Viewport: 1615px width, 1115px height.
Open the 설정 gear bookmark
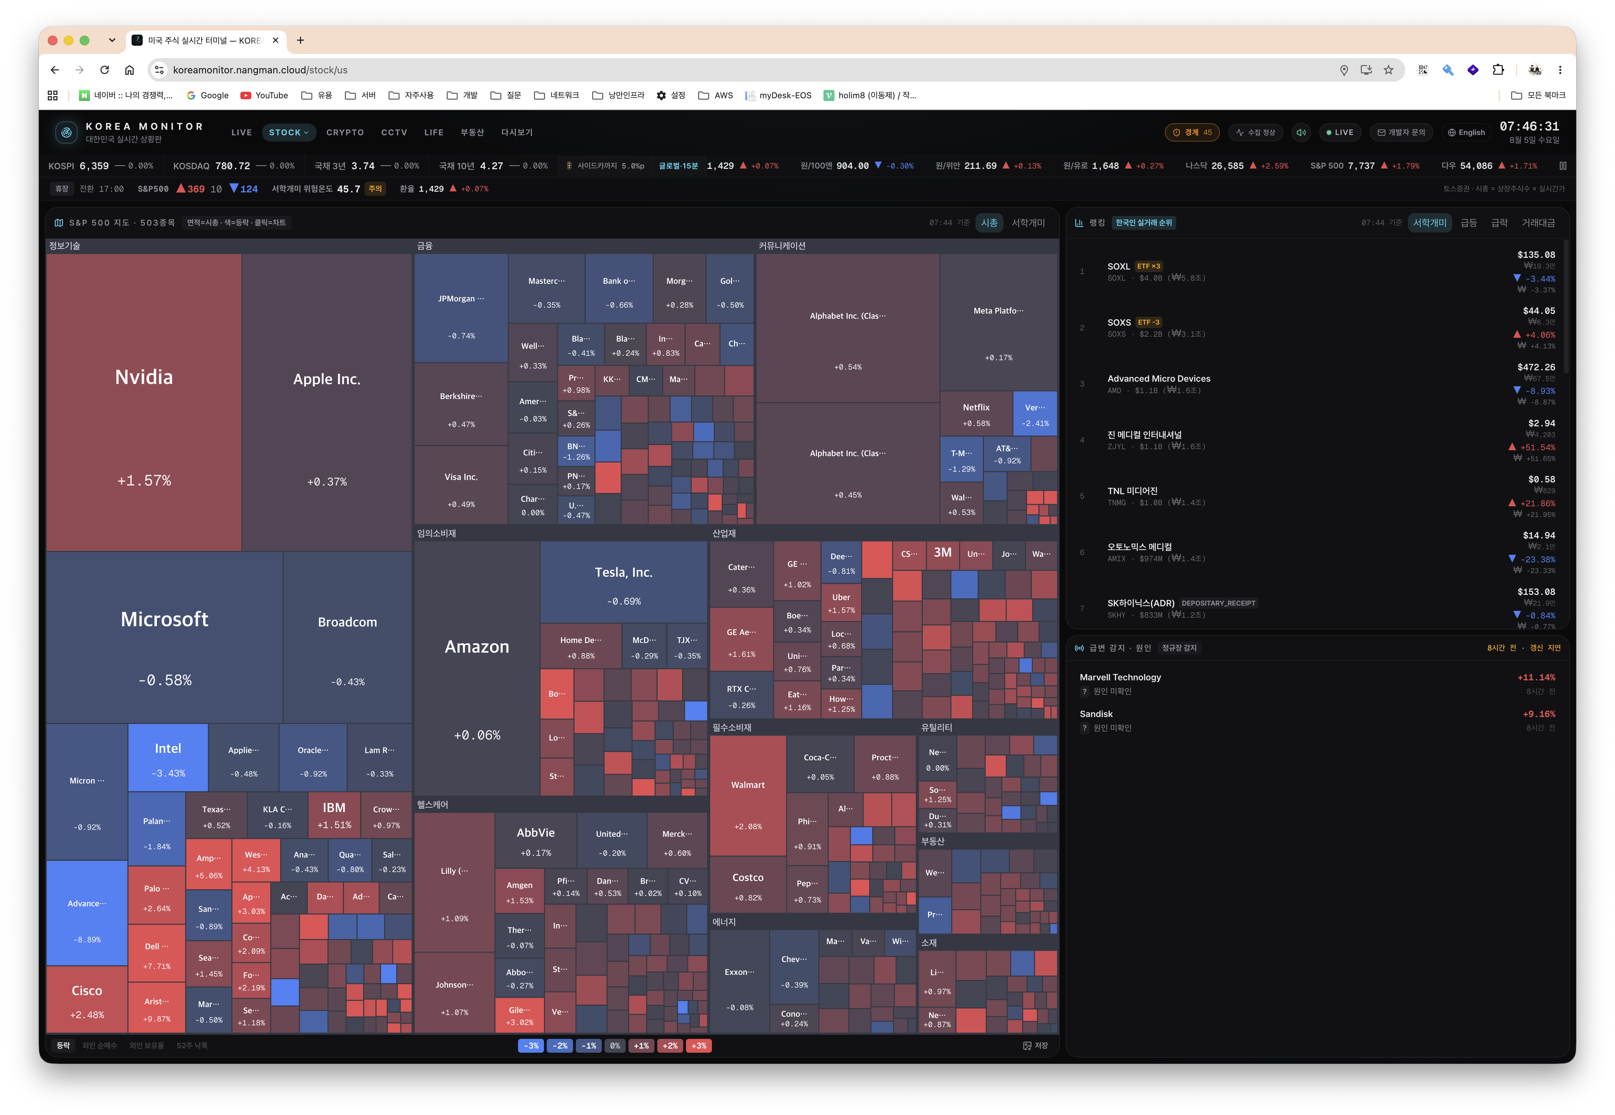(671, 96)
